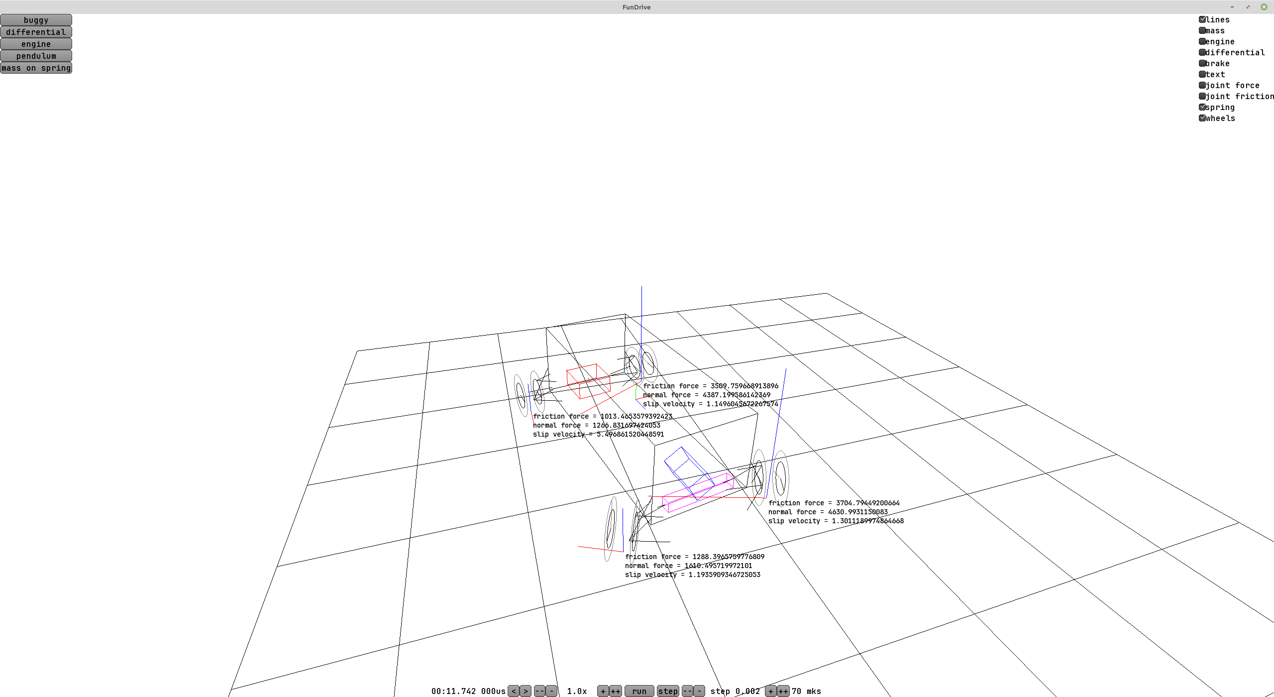This screenshot has height=697, width=1274.
Task: Click the '<' step-back time button
Action: click(x=514, y=691)
